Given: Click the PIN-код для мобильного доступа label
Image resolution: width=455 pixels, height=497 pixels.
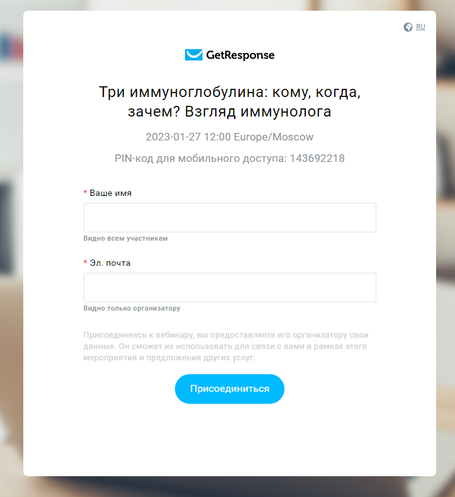Looking at the screenshot, I should 201,158.
